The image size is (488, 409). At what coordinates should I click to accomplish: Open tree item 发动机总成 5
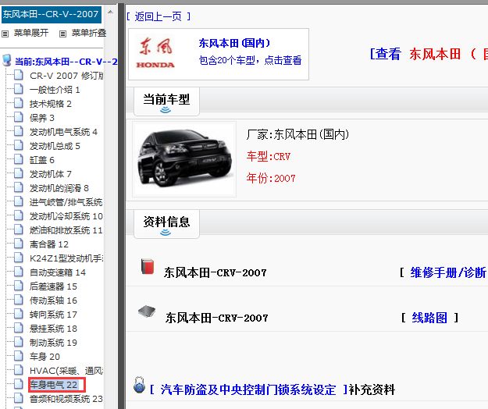(x=55, y=146)
